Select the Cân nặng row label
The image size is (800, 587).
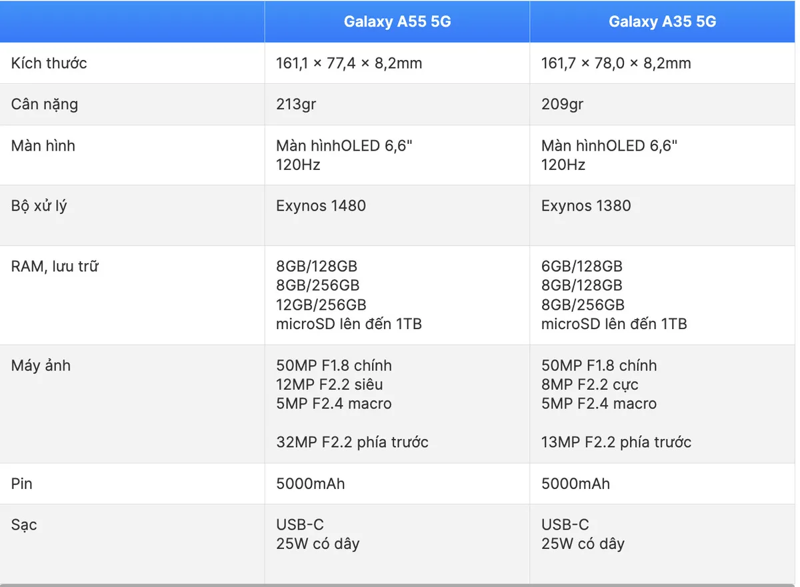(45, 105)
